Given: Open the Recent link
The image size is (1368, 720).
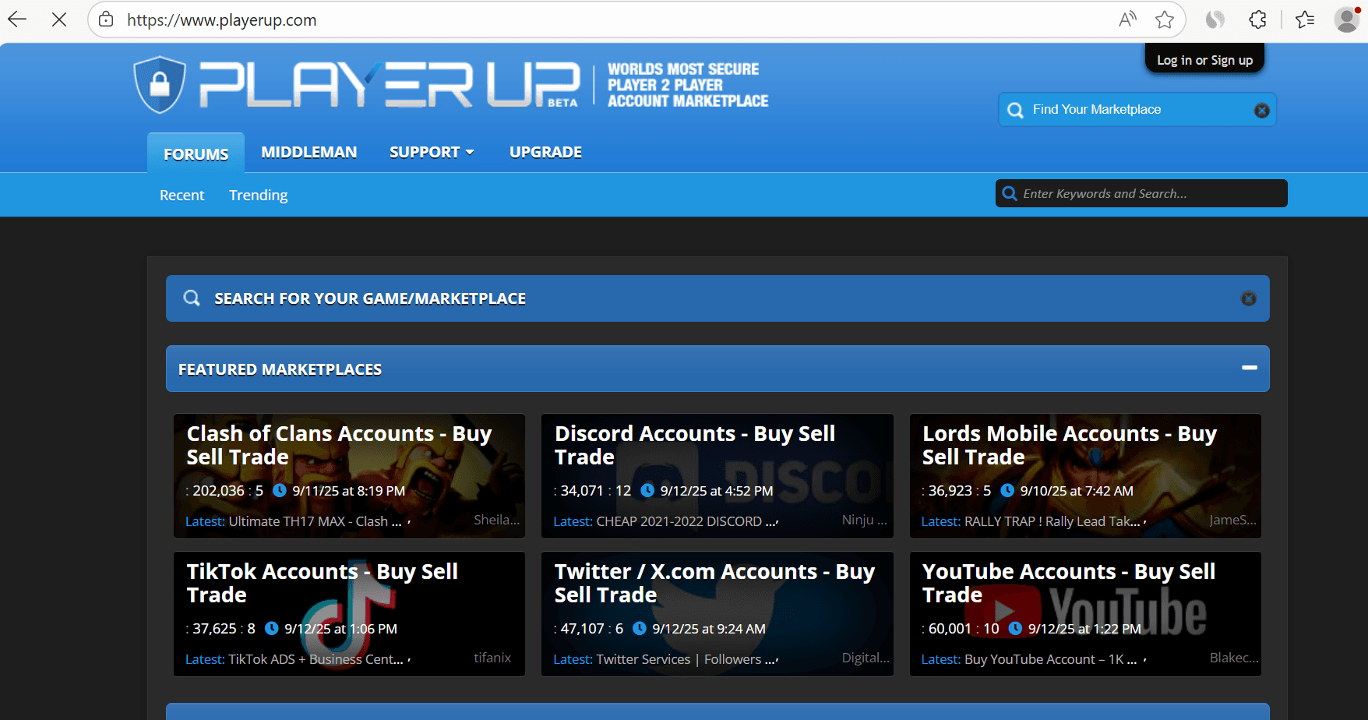Looking at the screenshot, I should point(182,195).
